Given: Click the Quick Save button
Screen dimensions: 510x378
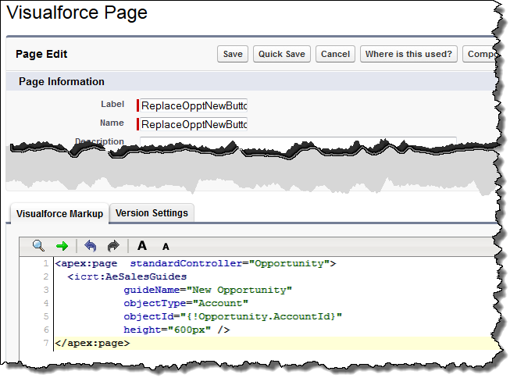Looking at the screenshot, I should pyautogui.click(x=282, y=54).
